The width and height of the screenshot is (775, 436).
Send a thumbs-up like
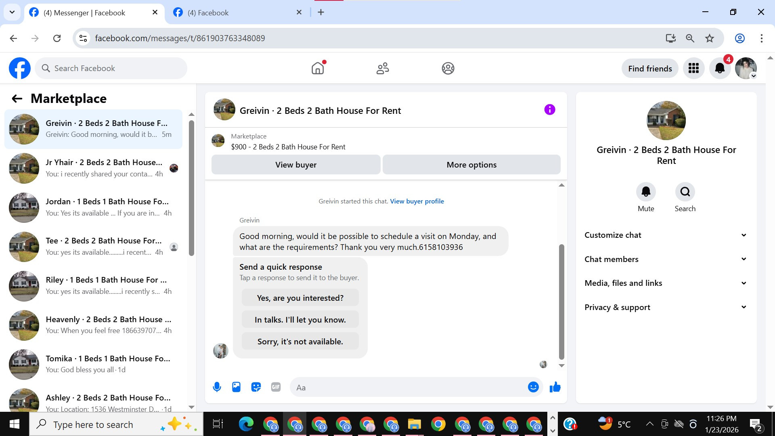click(555, 387)
